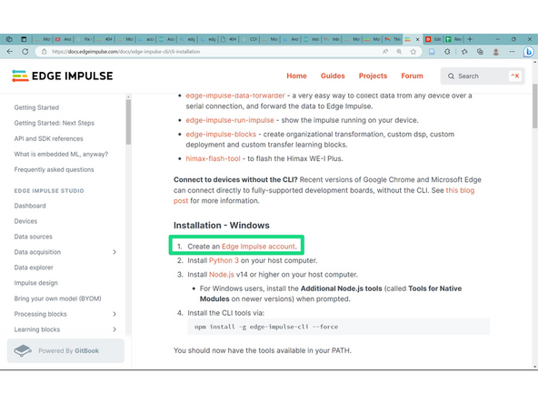Image resolution: width=538 pixels, height=404 pixels.
Task: Click the Powered By GitBook button
Action: click(65, 350)
